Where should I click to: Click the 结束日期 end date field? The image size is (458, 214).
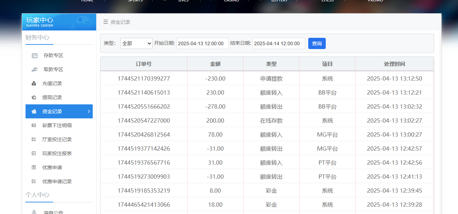279,43
